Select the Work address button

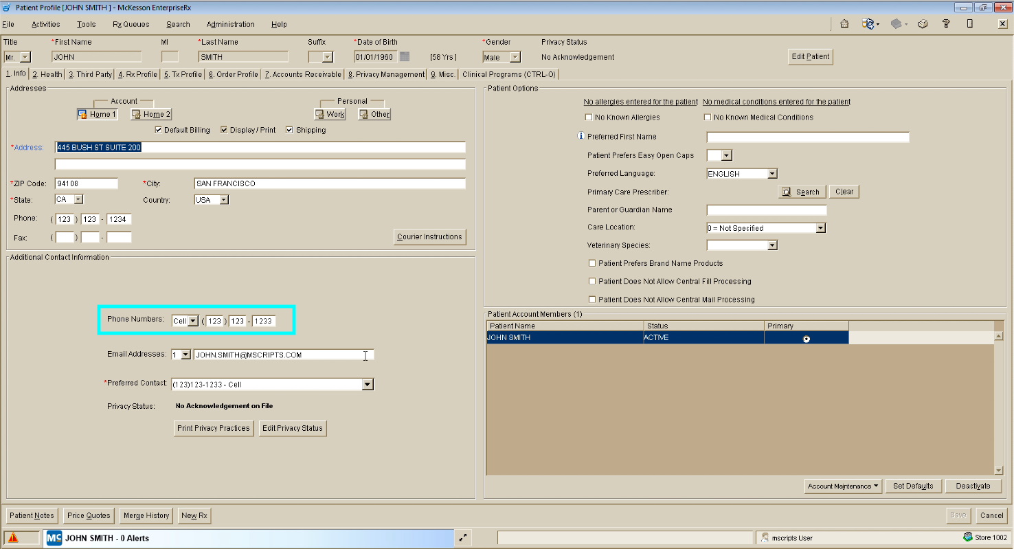[x=330, y=114]
